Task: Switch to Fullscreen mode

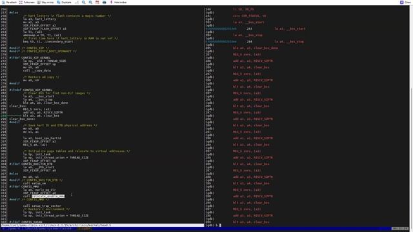Action: (27, 2)
